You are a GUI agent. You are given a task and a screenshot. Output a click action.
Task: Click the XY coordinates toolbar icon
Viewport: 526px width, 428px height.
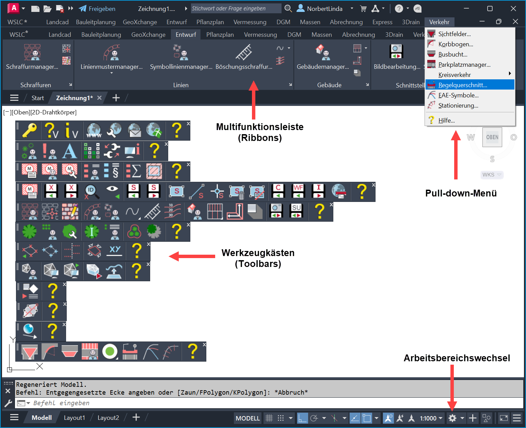point(115,251)
